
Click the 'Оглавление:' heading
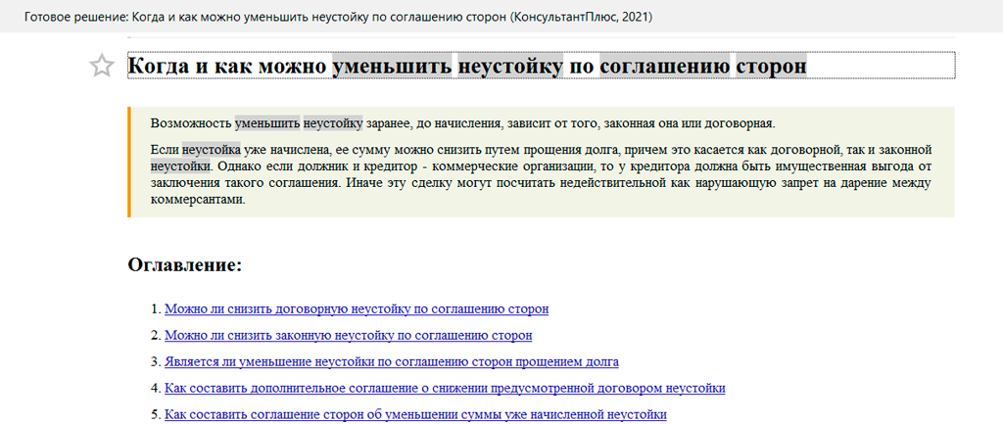tap(185, 264)
